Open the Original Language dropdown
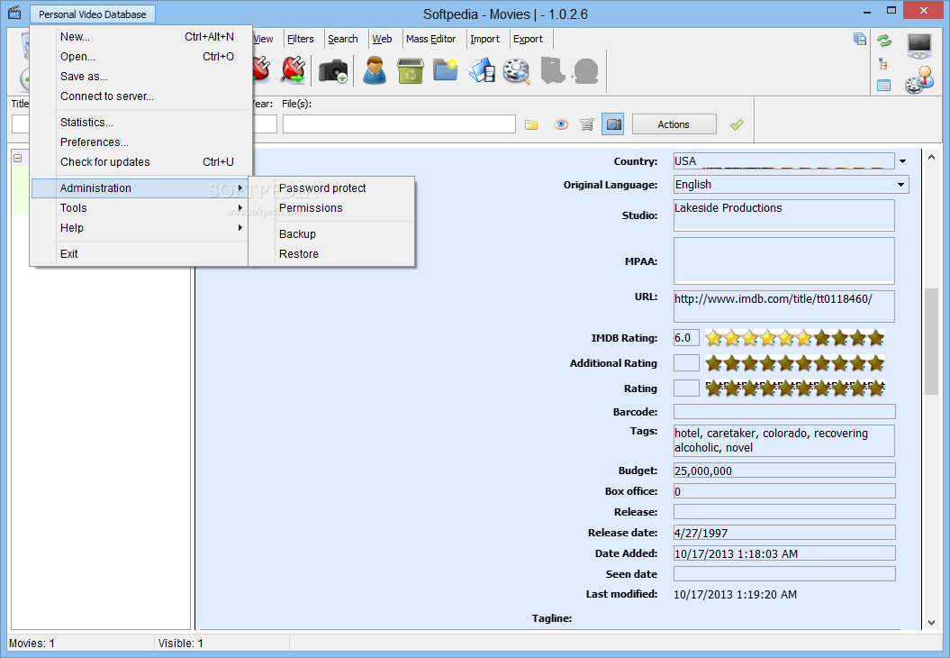The image size is (950, 658). click(x=901, y=185)
